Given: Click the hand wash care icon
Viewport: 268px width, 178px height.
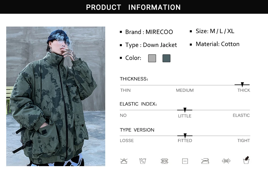Looking at the screenshot, I should point(246,160).
